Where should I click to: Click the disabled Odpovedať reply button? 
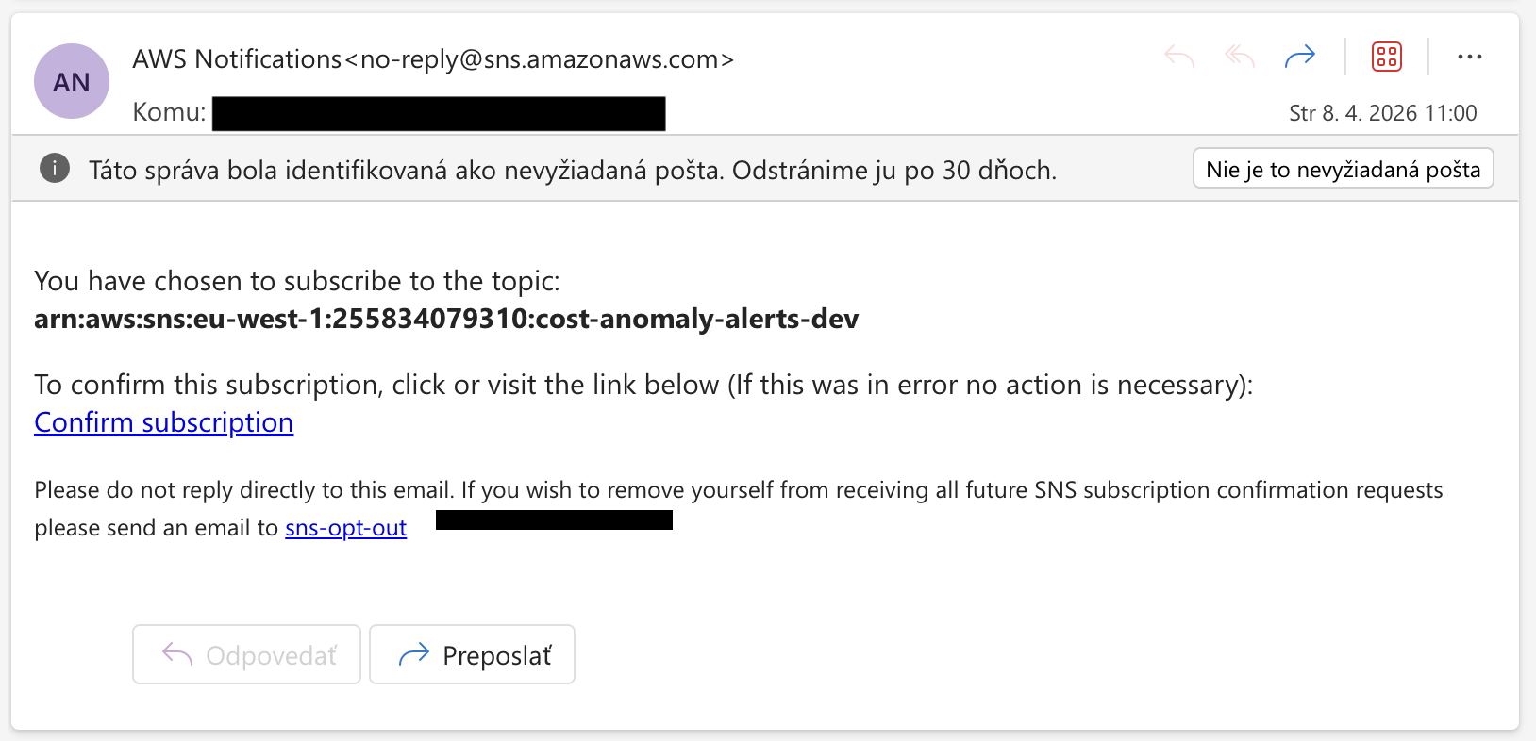click(245, 654)
